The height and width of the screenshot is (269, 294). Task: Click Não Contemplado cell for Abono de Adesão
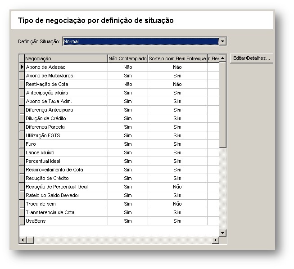click(128, 67)
